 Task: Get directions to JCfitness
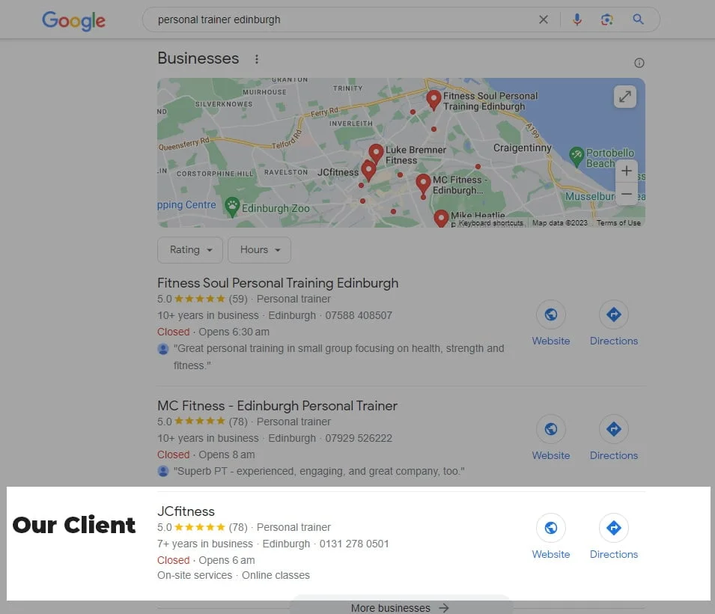(614, 537)
